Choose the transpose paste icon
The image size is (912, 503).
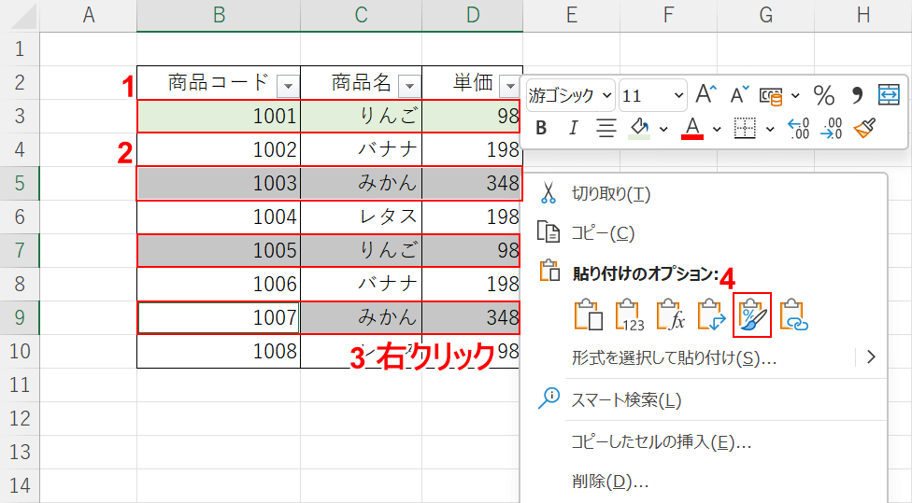pos(712,315)
